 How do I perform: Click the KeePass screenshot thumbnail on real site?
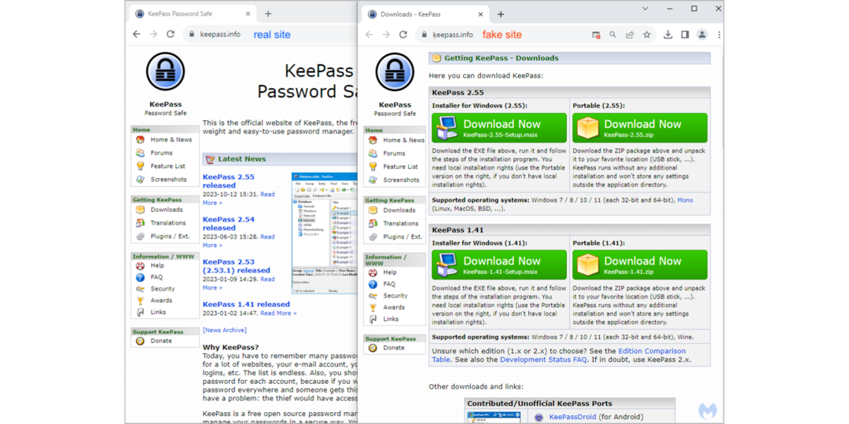(x=324, y=233)
